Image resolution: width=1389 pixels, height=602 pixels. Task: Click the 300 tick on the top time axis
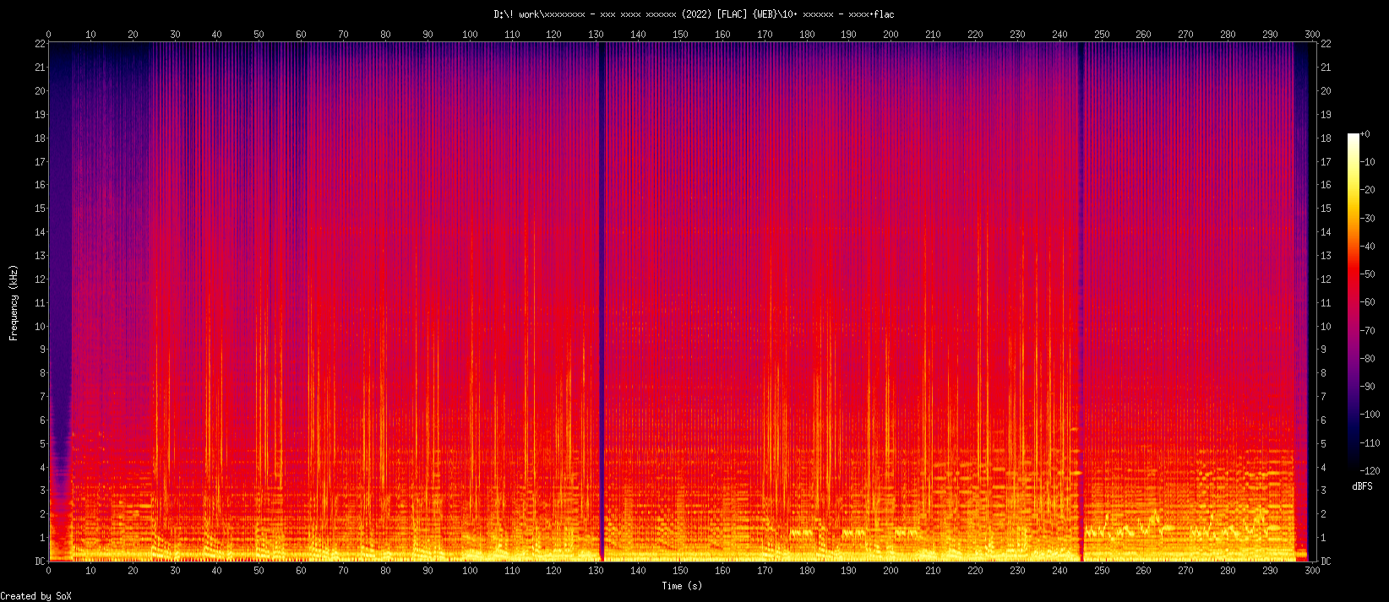coord(1311,35)
